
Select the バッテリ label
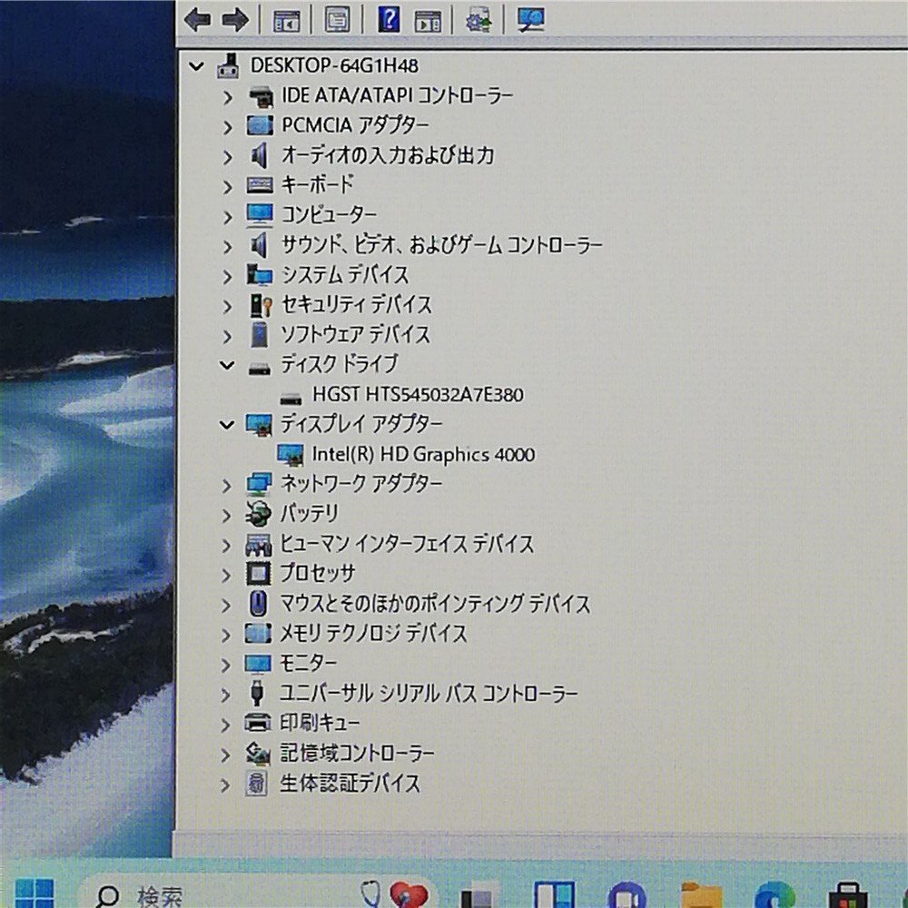310,514
